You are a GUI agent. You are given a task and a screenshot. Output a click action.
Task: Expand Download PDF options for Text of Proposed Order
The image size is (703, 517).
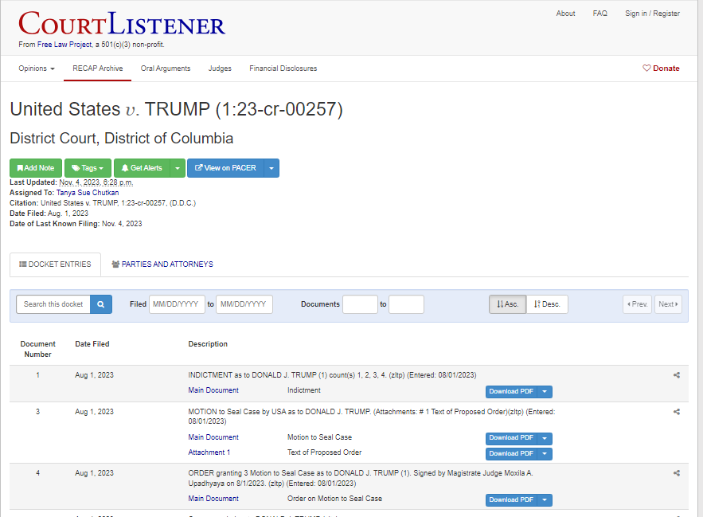pos(545,454)
